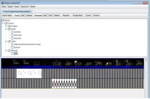Open project Properties
Viewport: 150px width, 99px height.
(77, 16)
